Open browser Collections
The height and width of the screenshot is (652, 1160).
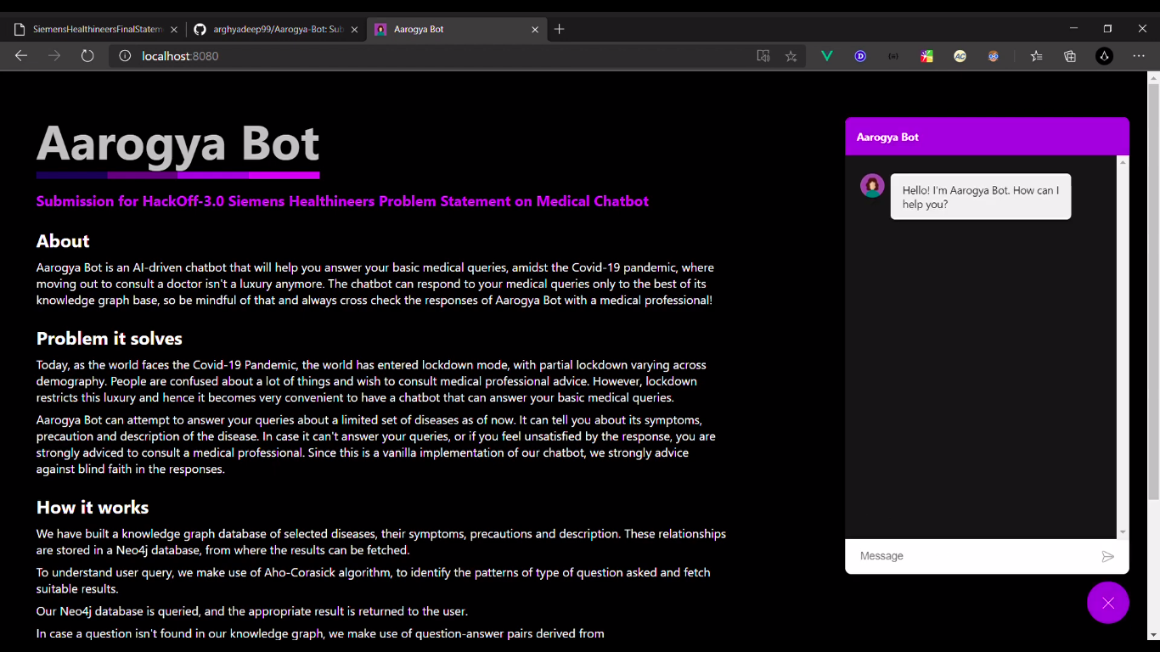tap(1070, 56)
